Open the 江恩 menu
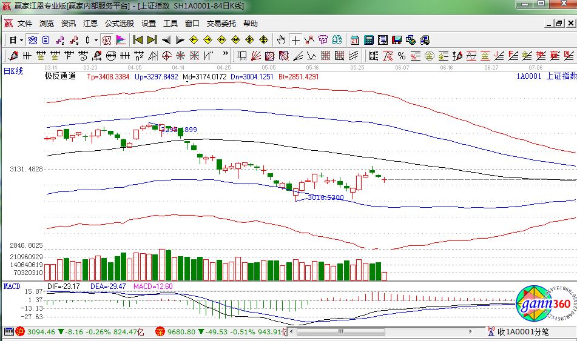The width and height of the screenshot is (577, 341). coord(90,24)
